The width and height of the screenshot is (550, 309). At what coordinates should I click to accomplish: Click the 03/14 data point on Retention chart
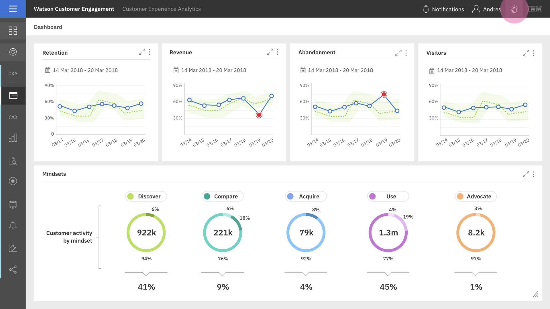tap(60, 106)
